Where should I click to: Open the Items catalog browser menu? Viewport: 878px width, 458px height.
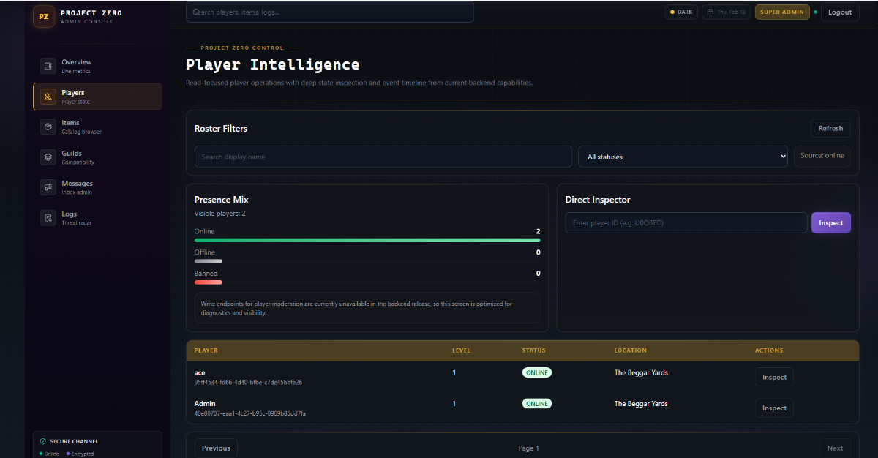click(x=80, y=127)
